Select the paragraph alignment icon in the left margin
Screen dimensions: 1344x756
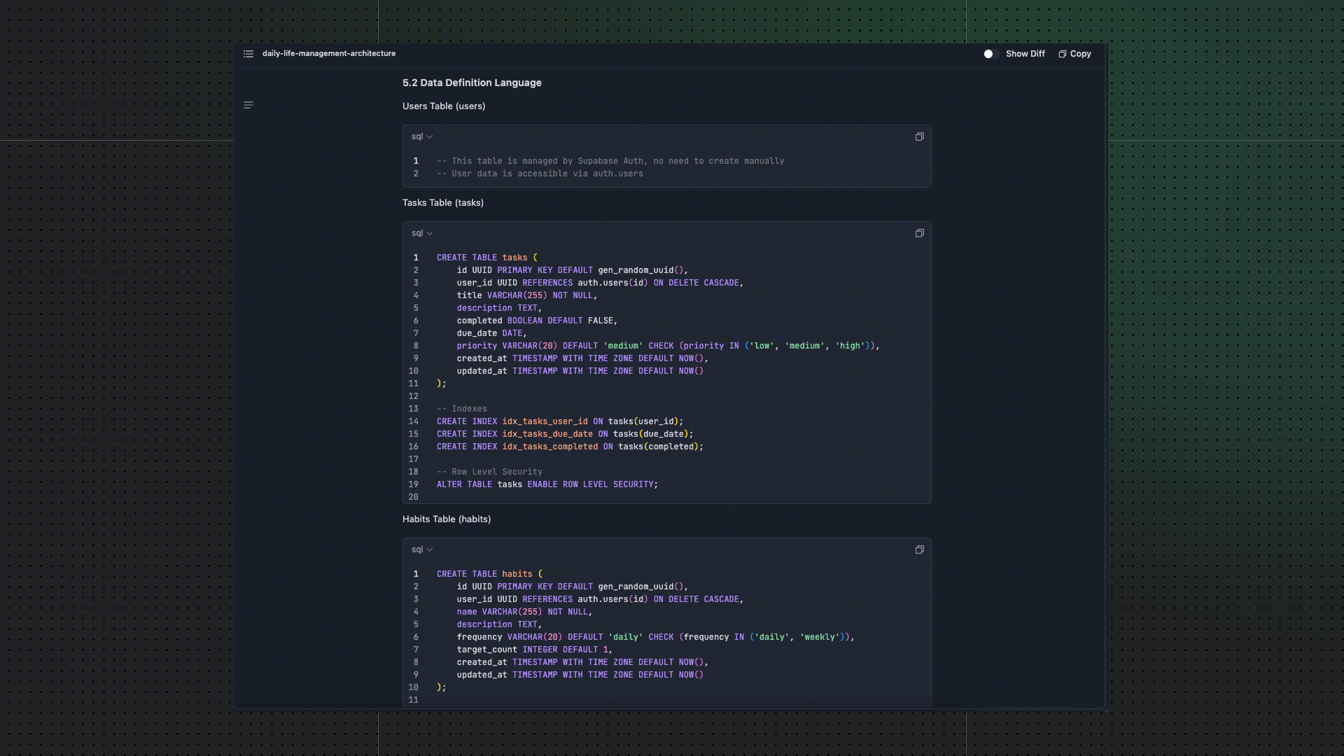[x=248, y=105]
